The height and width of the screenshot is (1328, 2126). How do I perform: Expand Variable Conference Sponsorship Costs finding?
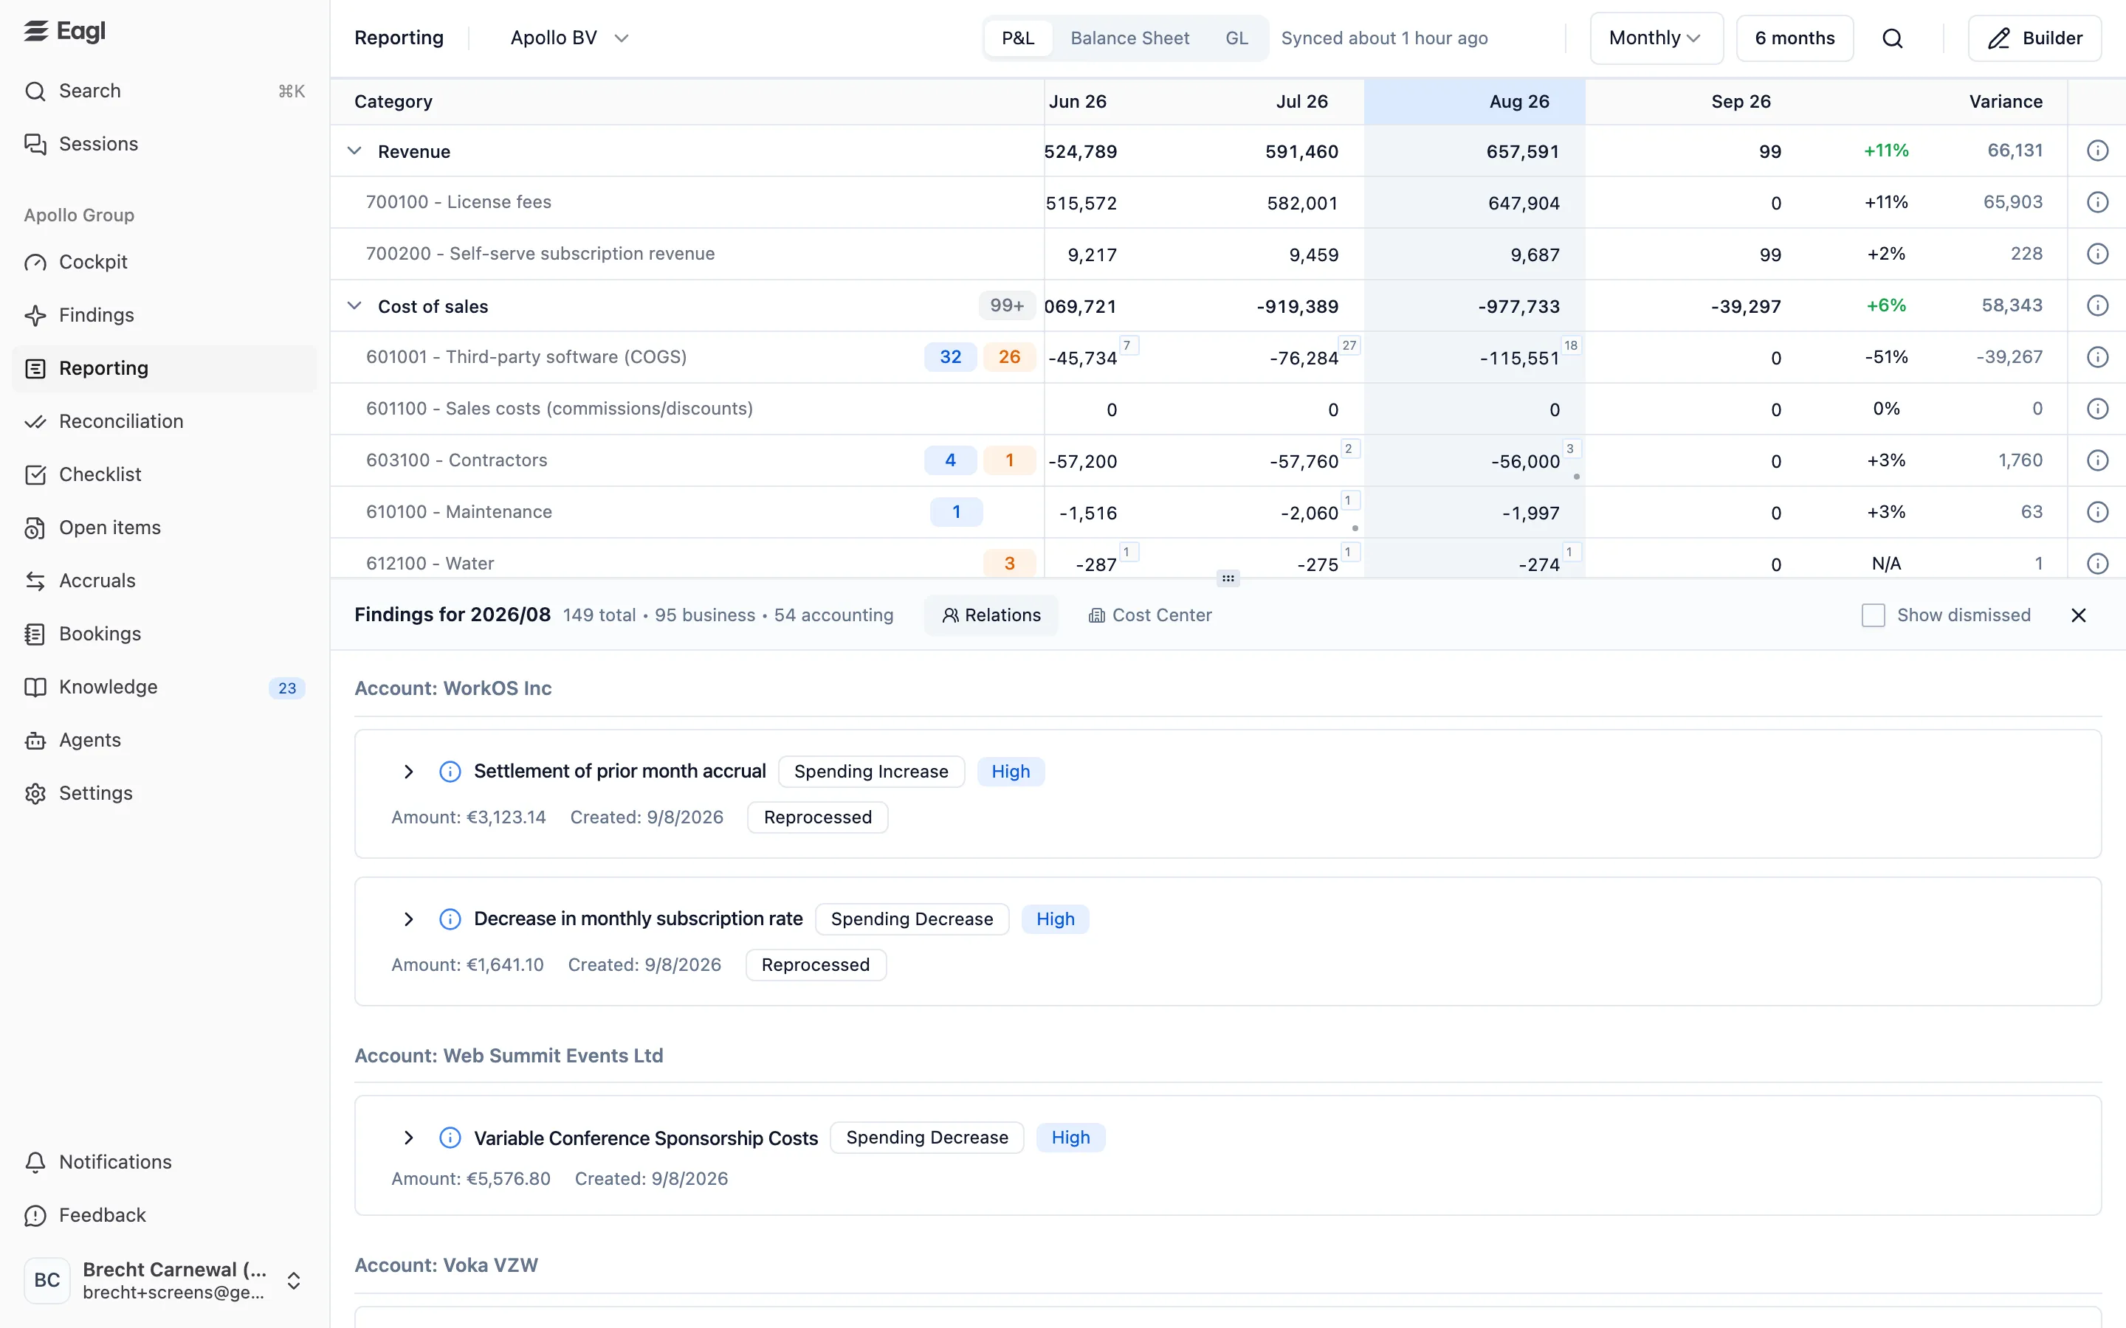point(408,1138)
